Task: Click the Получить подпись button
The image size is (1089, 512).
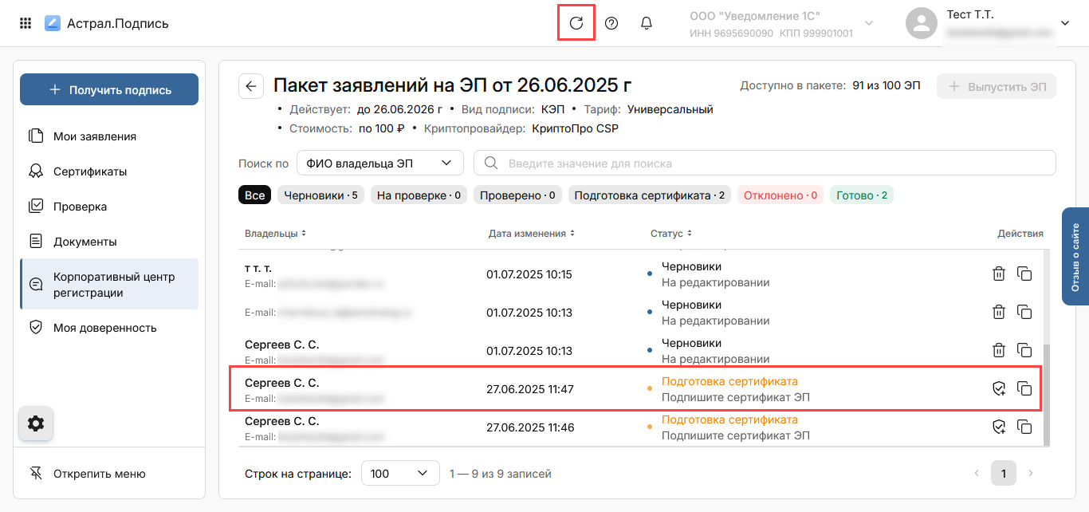Action: [x=109, y=90]
